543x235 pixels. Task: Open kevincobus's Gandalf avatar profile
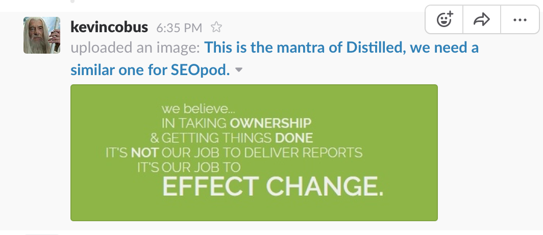pyautogui.click(x=42, y=35)
